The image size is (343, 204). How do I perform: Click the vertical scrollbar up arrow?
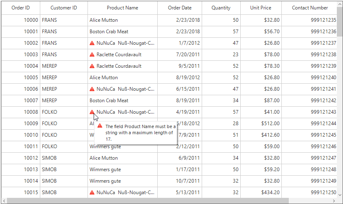point(340,4)
